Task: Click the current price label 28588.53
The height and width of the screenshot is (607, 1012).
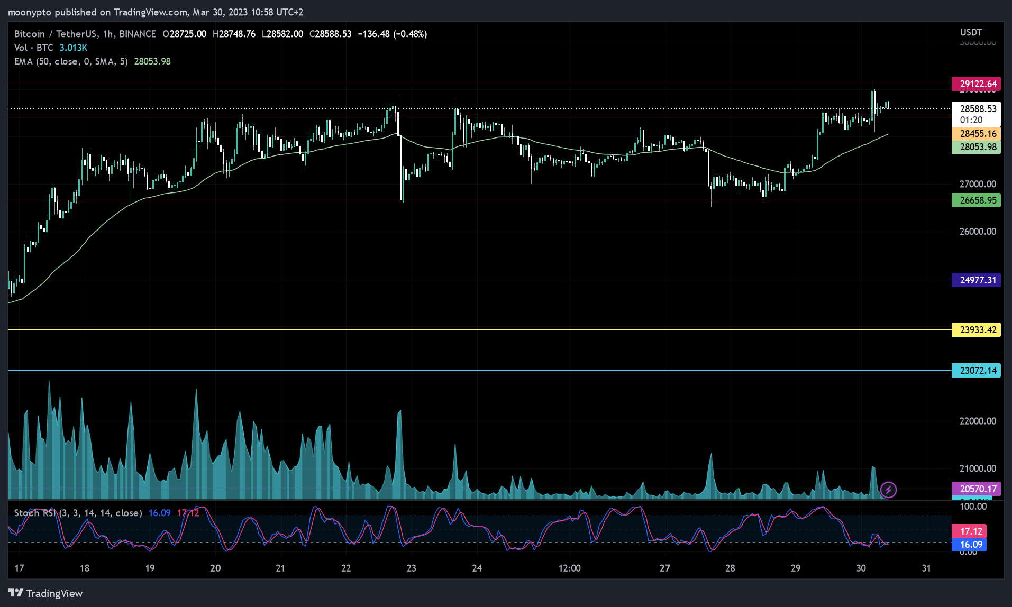Action: click(x=976, y=108)
